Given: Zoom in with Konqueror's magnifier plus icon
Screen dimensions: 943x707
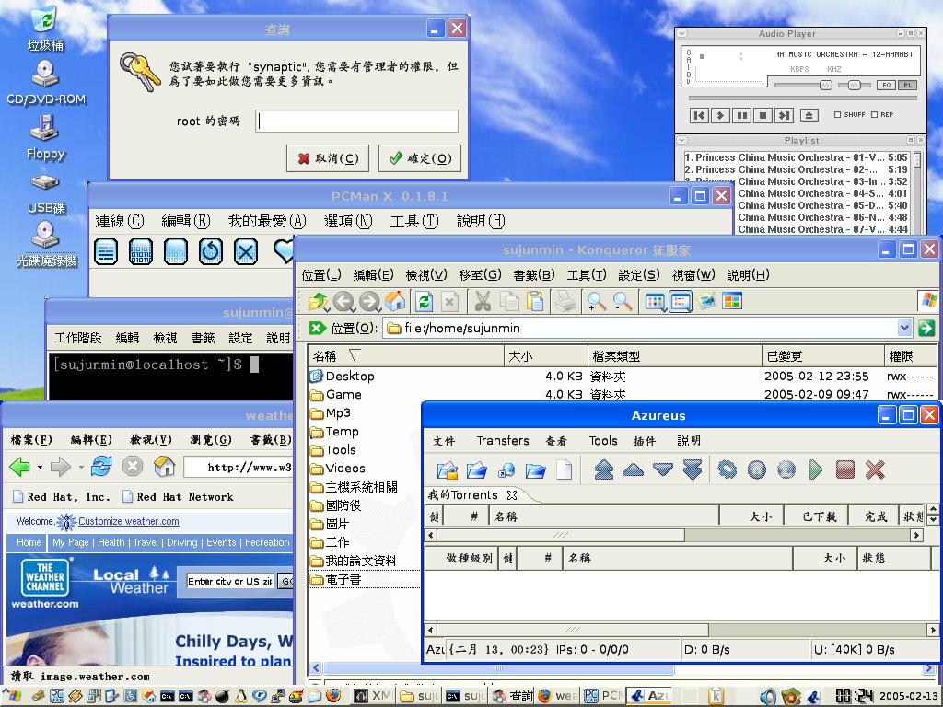Looking at the screenshot, I should (x=596, y=301).
